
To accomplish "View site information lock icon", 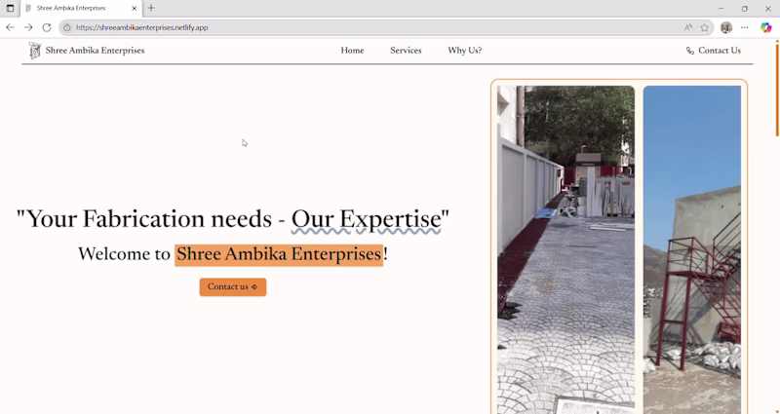I will point(67,27).
